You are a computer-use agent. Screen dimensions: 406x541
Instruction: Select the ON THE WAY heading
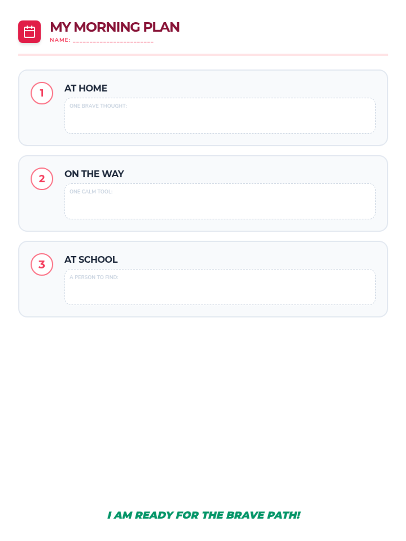94,174
